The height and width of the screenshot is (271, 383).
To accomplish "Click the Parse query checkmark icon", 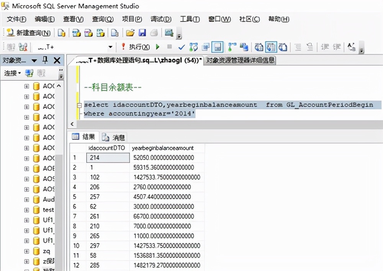I will (x=181, y=47).
